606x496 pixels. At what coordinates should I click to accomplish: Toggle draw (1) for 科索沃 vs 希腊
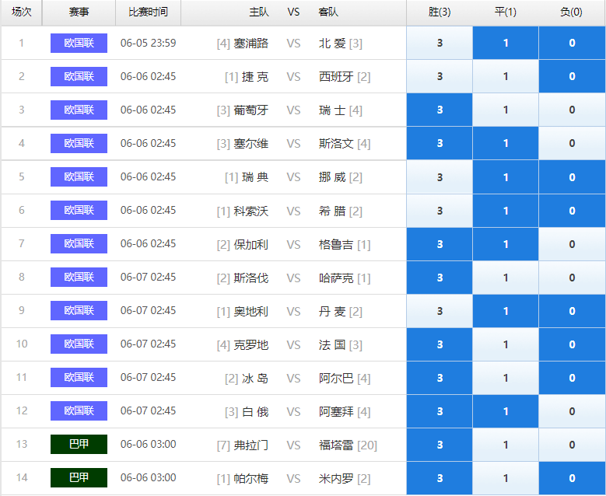point(506,211)
